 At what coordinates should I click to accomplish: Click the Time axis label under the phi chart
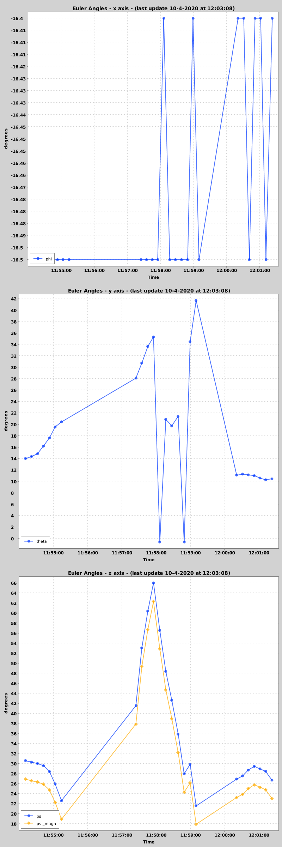click(153, 277)
